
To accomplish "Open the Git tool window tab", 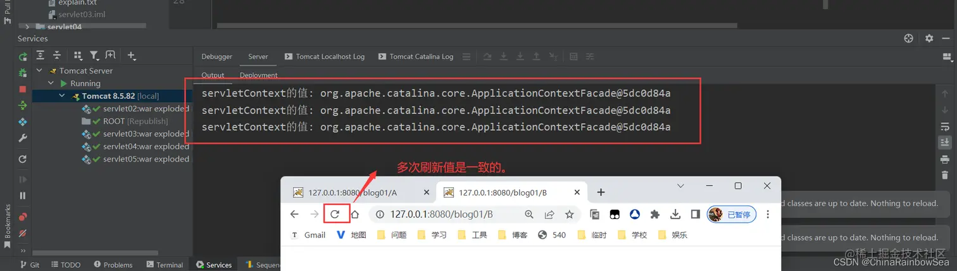I will click(x=30, y=265).
